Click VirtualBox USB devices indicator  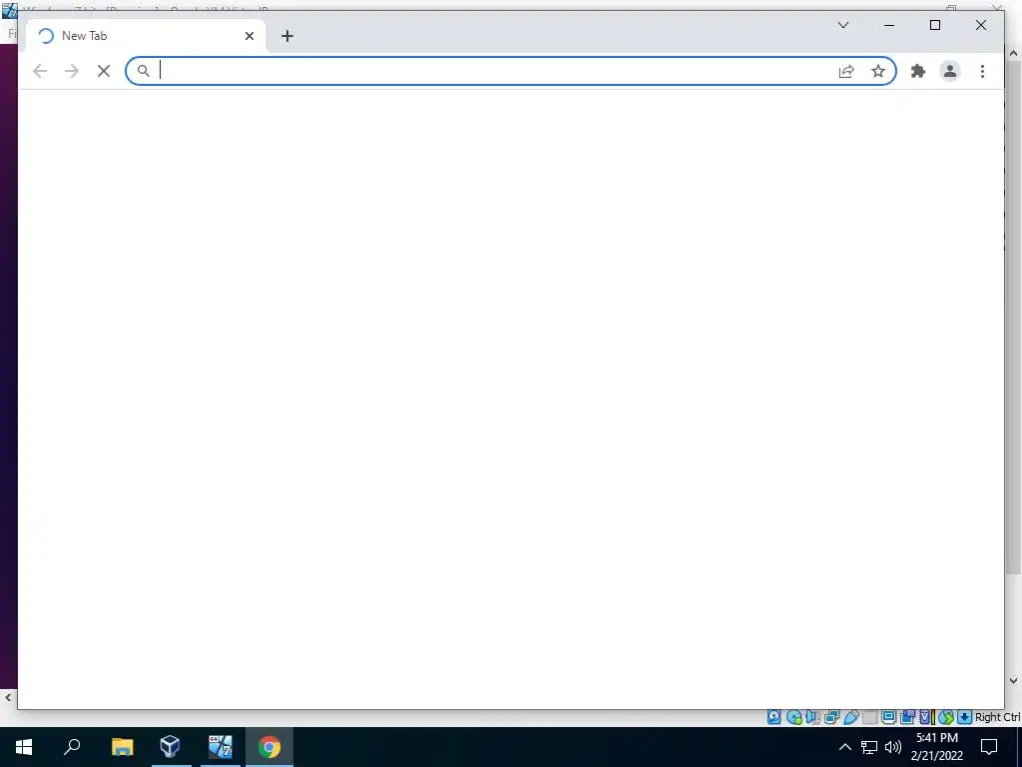[x=851, y=717]
